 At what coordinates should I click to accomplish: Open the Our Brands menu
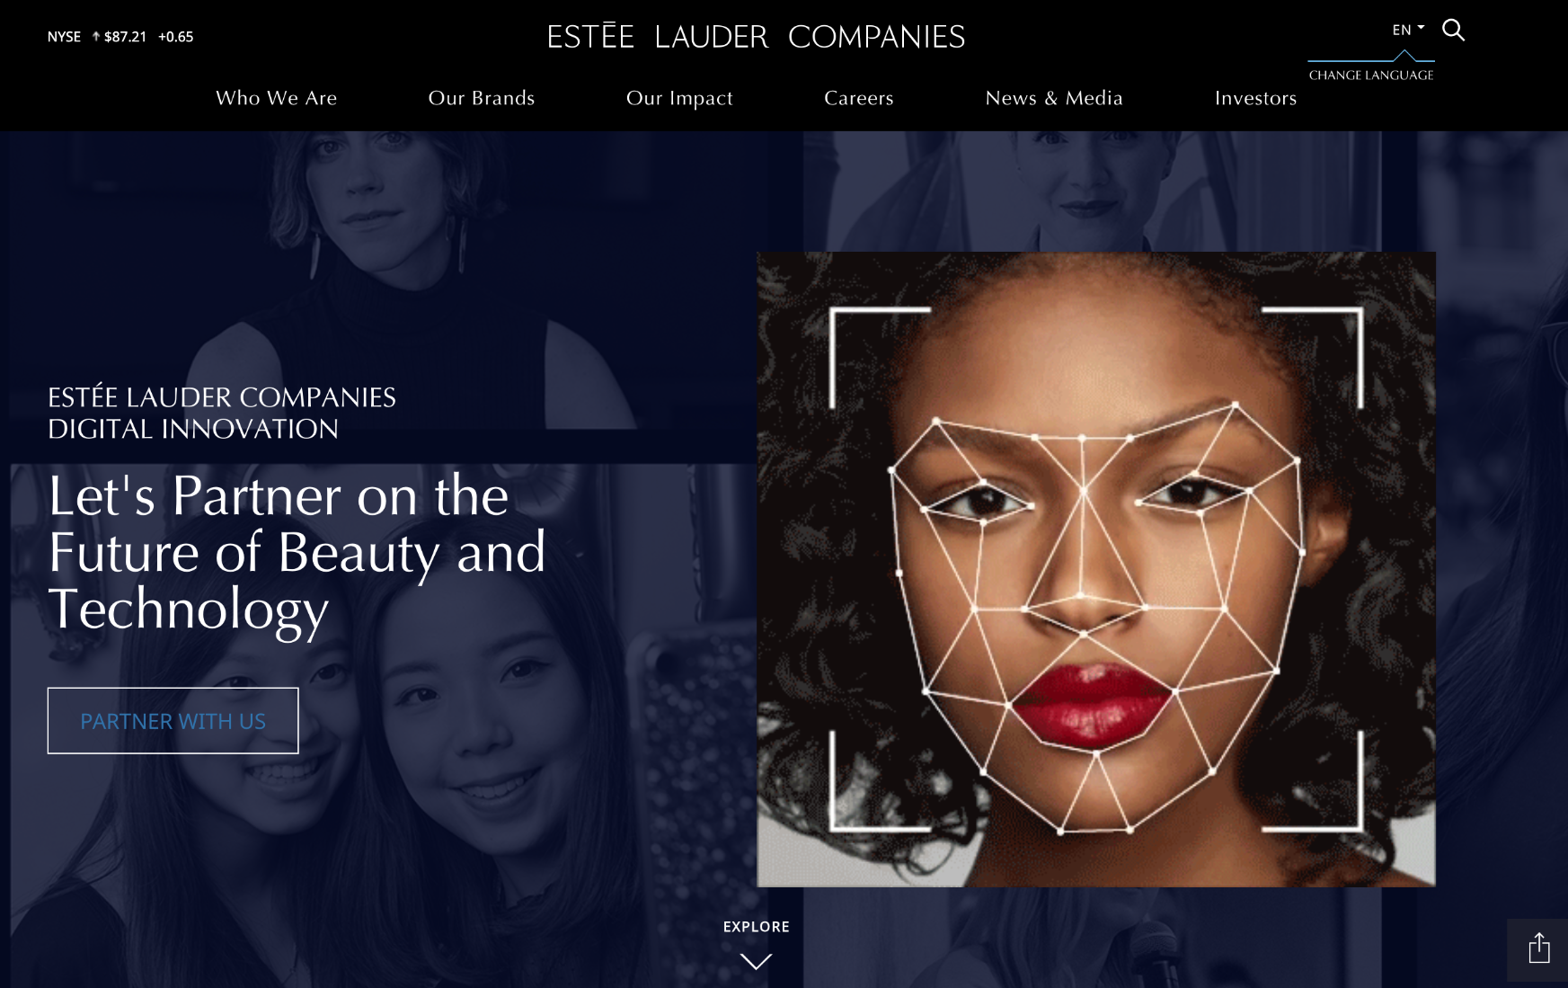coord(482,98)
